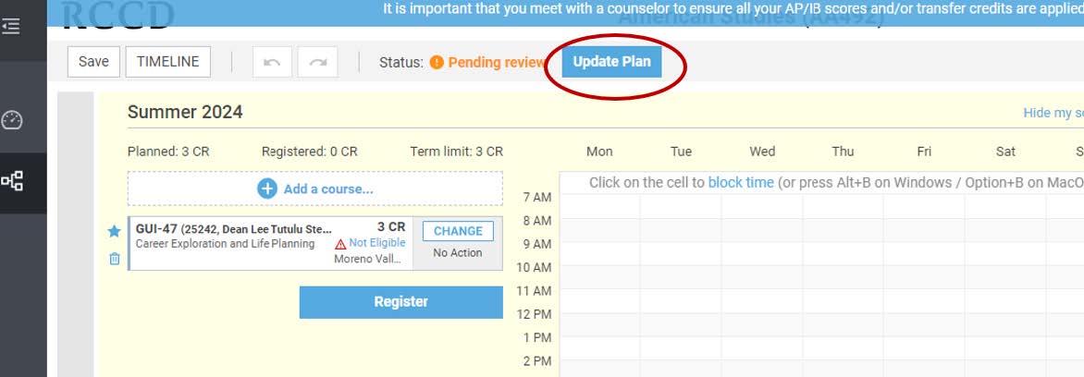Viewport: 1084px width, 377px height.
Task: Toggle the star on GUI-47 course
Action: tap(114, 231)
